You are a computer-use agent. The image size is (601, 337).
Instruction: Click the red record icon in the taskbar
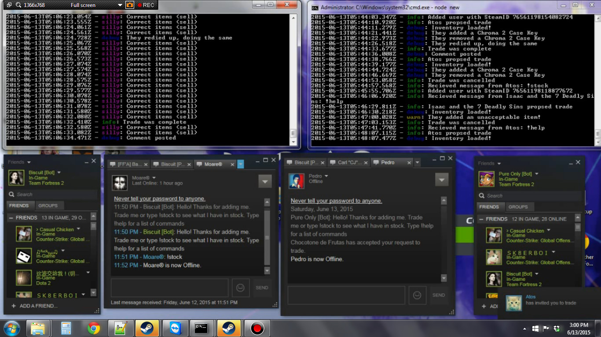coord(257,328)
